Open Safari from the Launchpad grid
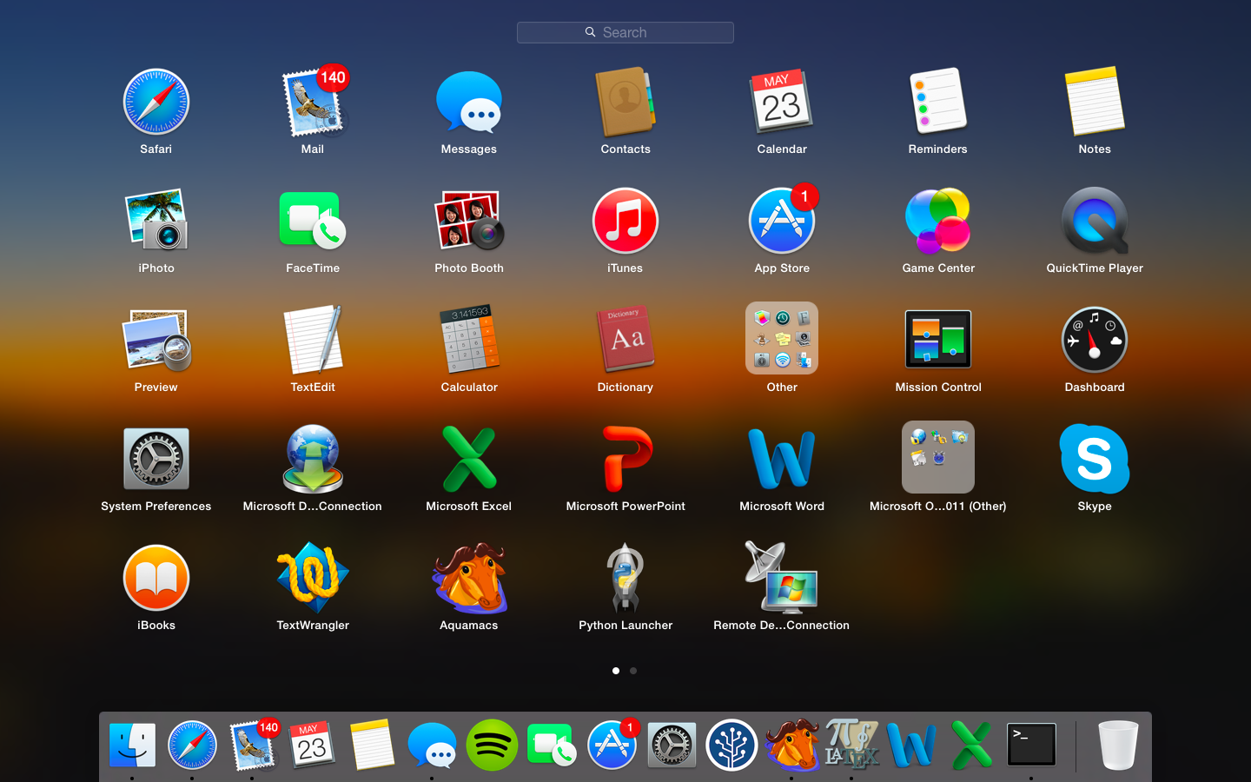The width and height of the screenshot is (1251, 782). (x=156, y=103)
